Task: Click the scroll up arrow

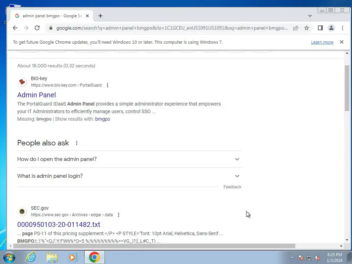Action: [x=347, y=53]
